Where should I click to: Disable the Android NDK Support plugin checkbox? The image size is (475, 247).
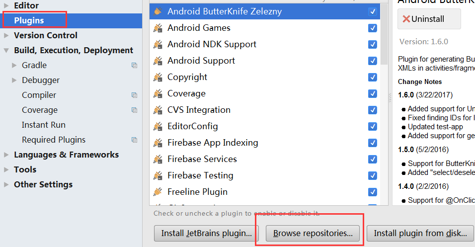[373, 44]
